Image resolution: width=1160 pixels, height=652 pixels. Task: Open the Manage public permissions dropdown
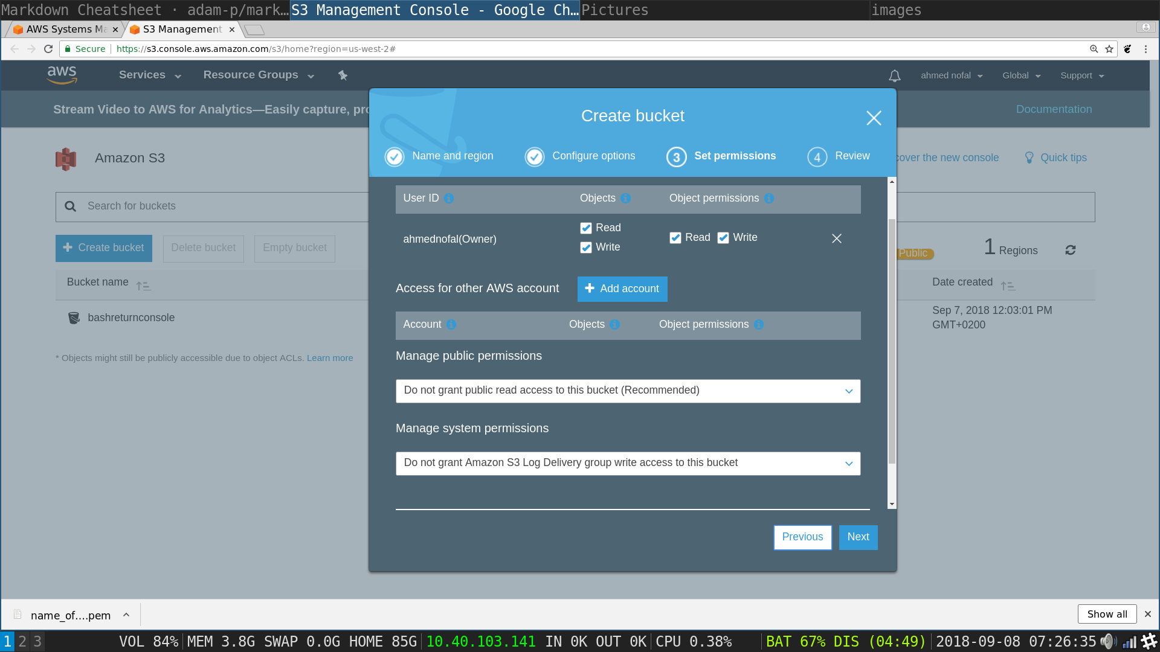point(628,391)
